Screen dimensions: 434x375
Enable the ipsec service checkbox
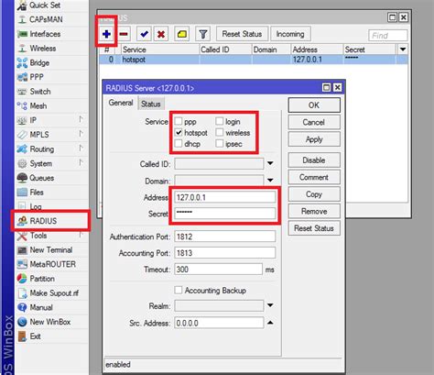tap(220, 143)
